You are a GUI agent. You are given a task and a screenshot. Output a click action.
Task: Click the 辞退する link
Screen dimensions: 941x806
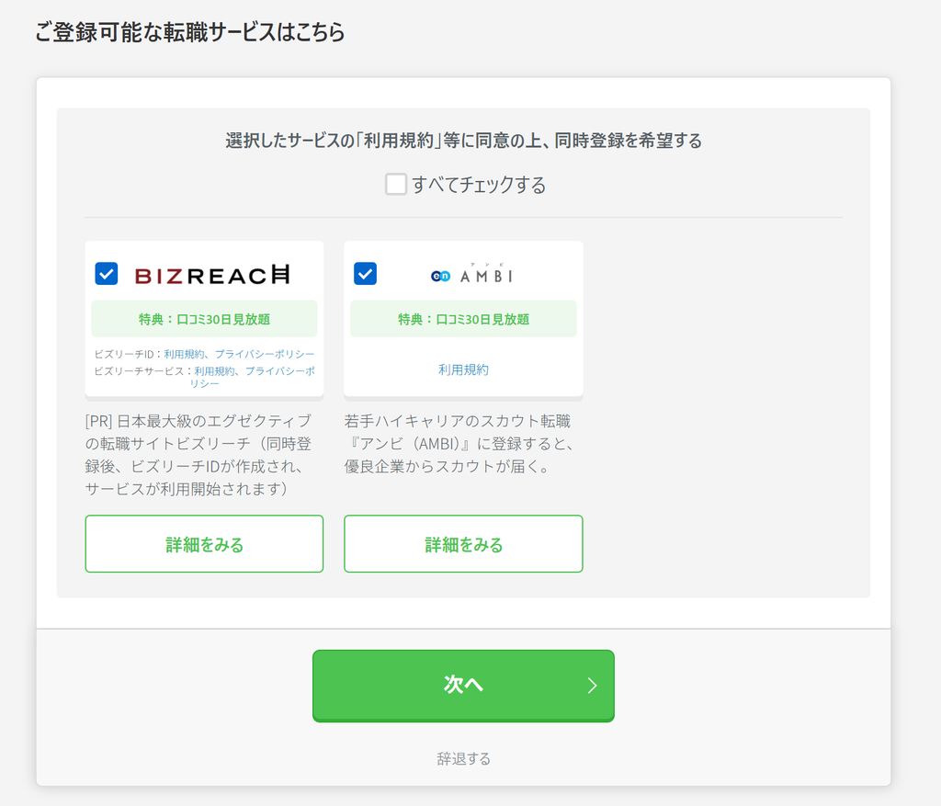463,758
